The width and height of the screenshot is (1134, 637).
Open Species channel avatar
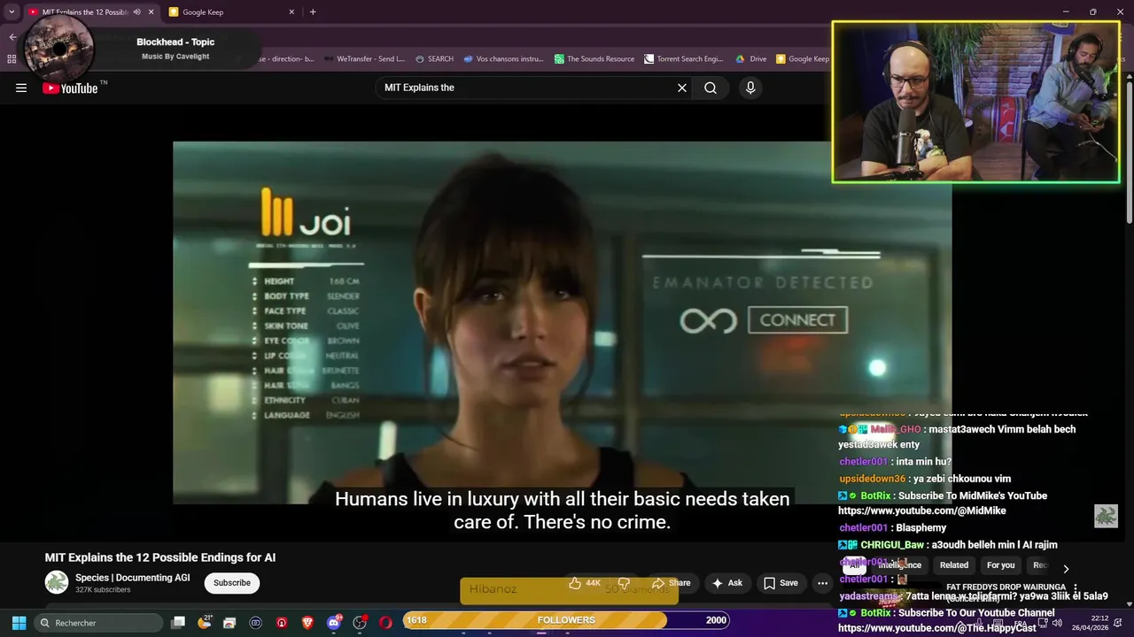(57, 582)
